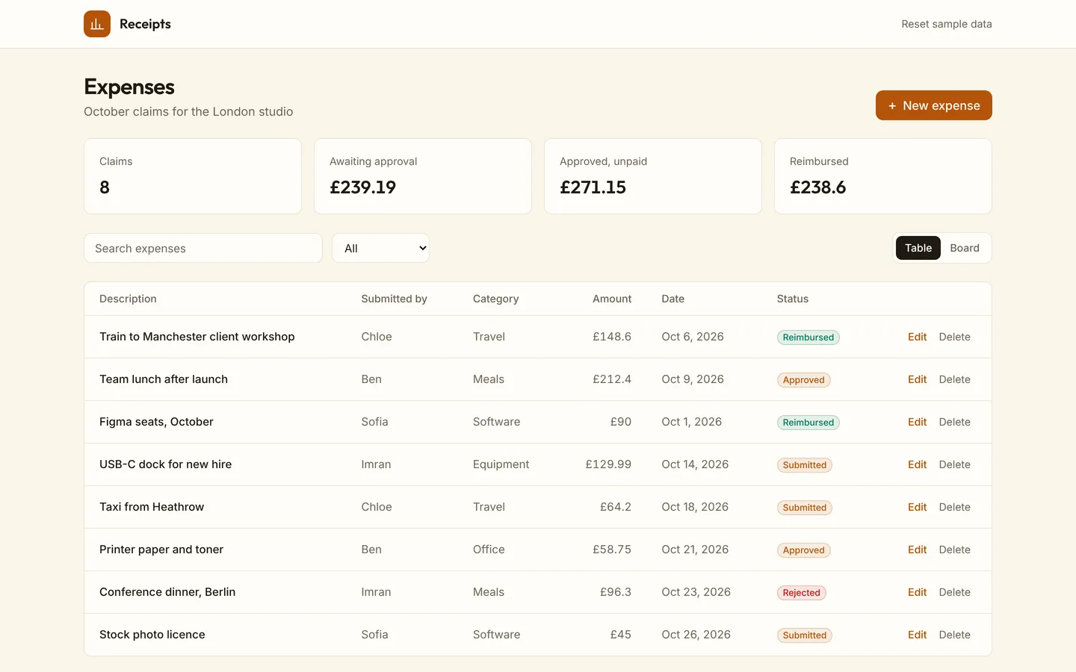Edit the Team lunch after launch expense
This screenshot has height=672, width=1076.
[x=917, y=379]
